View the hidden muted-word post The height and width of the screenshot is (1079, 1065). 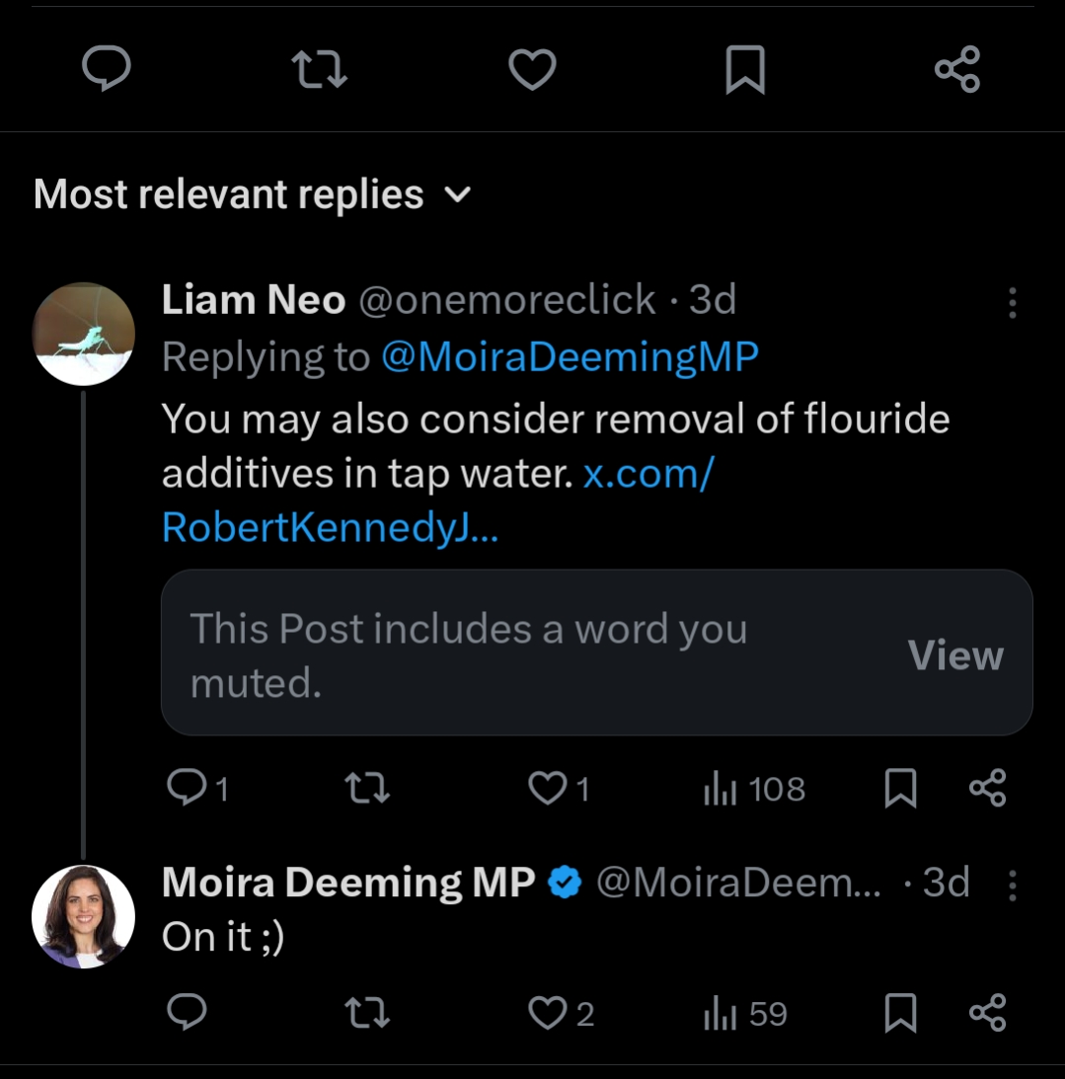(x=954, y=655)
